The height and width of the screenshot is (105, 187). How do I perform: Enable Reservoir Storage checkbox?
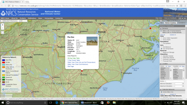161,52
